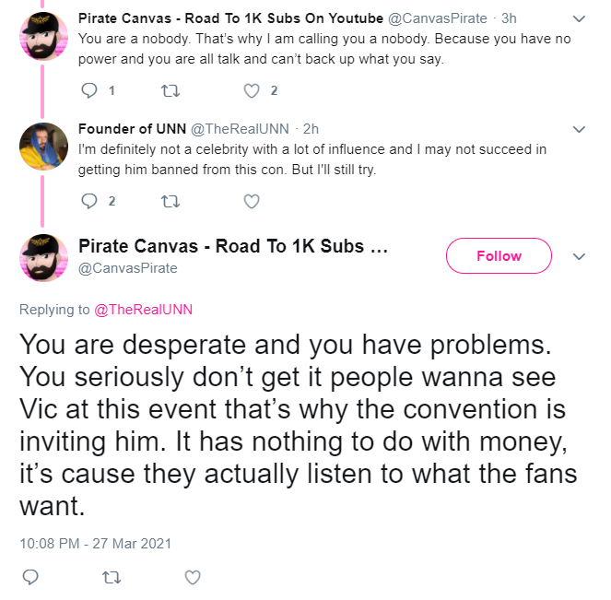This screenshot has height=600, width=611.
Task: Open the @CanvasPirate handle under main author
Action: 128,268
